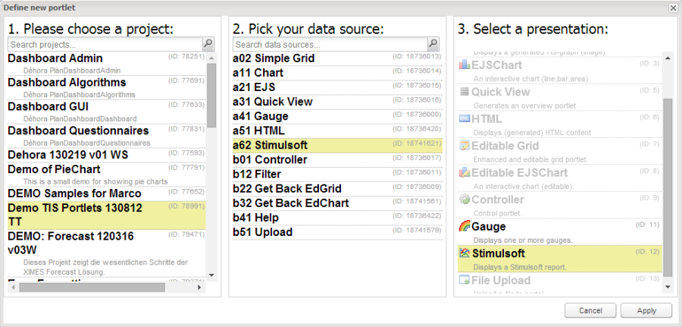
Task: Select the Dashboard Admin project
Action: point(107,64)
